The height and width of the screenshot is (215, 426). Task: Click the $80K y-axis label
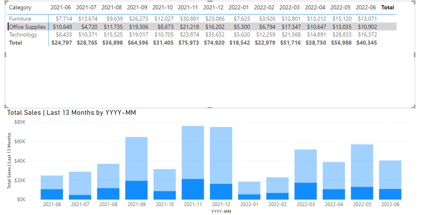[x=20, y=122]
